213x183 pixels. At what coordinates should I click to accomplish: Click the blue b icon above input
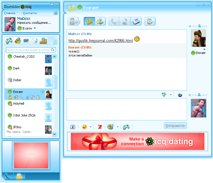[x=180, y=95]
